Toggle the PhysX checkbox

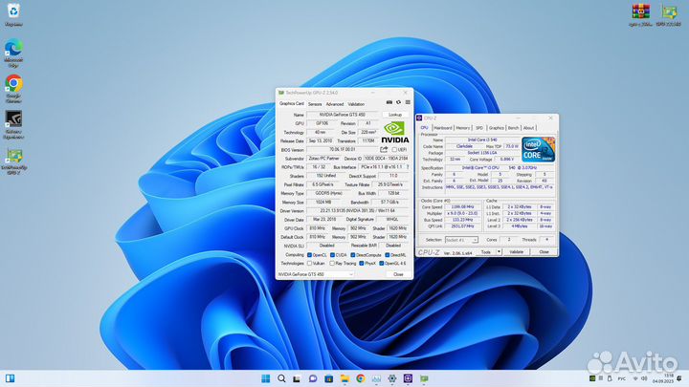tap(362, 264)
